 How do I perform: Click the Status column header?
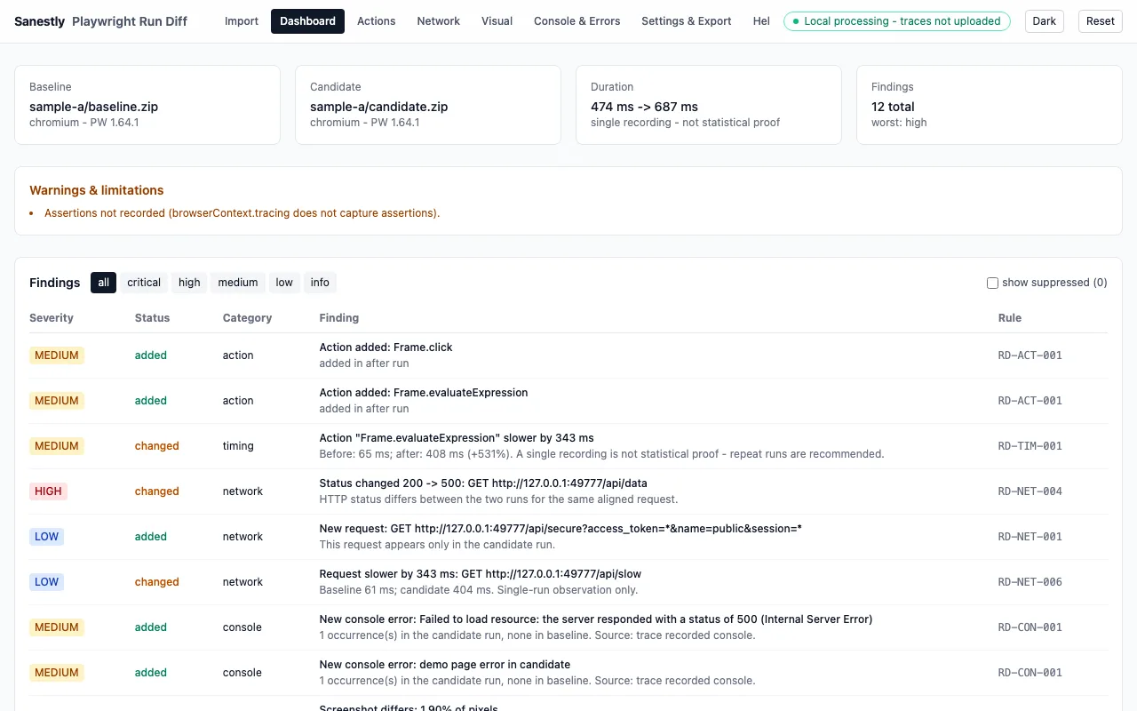click(x=152, y=317)
